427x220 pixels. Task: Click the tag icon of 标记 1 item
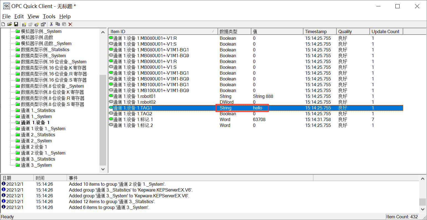click(111, 119)
